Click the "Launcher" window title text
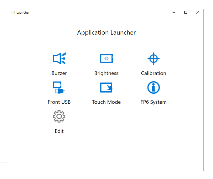This screenshot has height=179, width=213. (x=23, y=13)
